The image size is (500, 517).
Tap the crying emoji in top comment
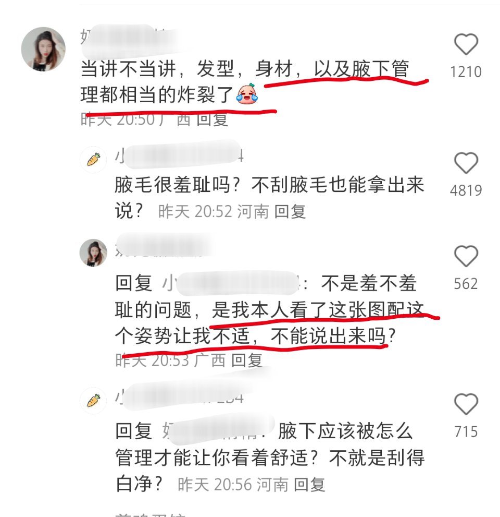coord(247,93)
